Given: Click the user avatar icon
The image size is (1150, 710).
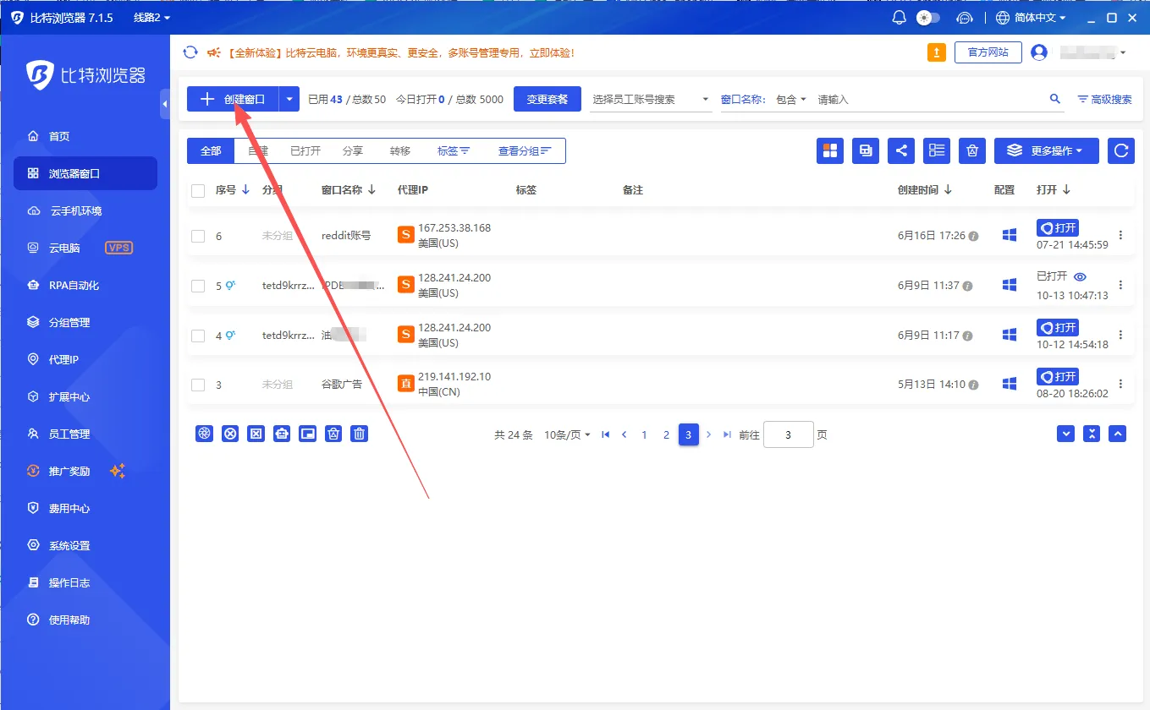Looking at the screenshot, I should [x=1039, y=52].
